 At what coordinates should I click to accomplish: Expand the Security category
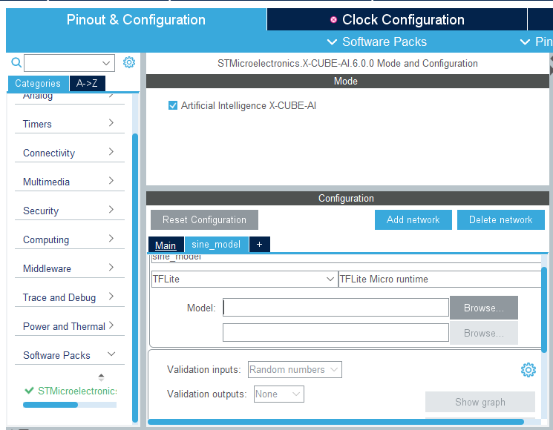pos(70,211)
